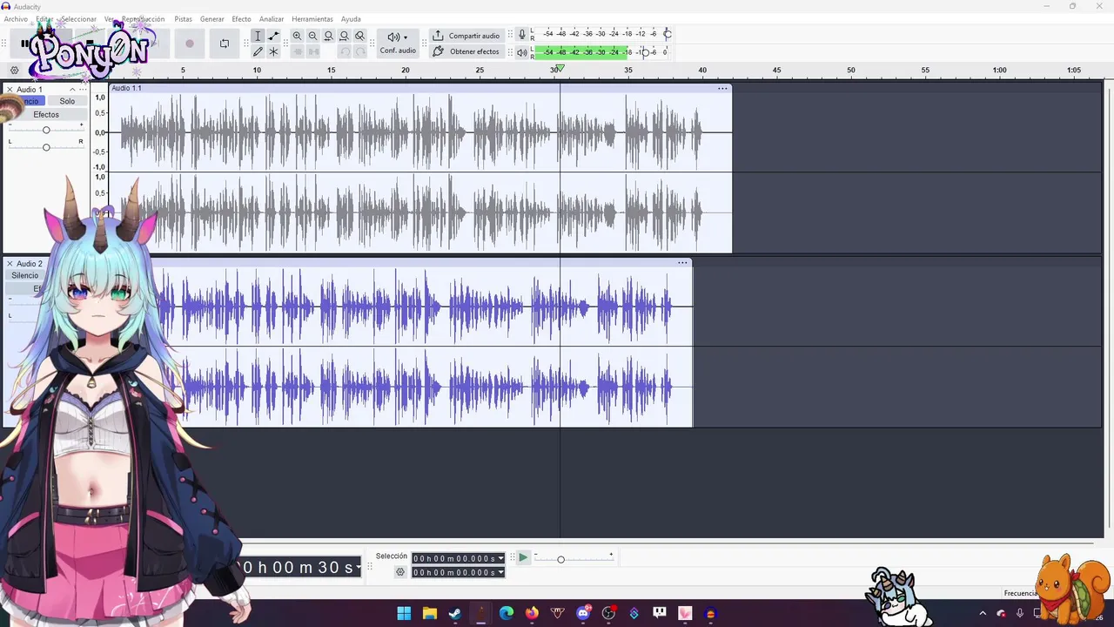The image size is (1114, 627).
Task: Click the Zoom toggle icon
Action: 359,36
